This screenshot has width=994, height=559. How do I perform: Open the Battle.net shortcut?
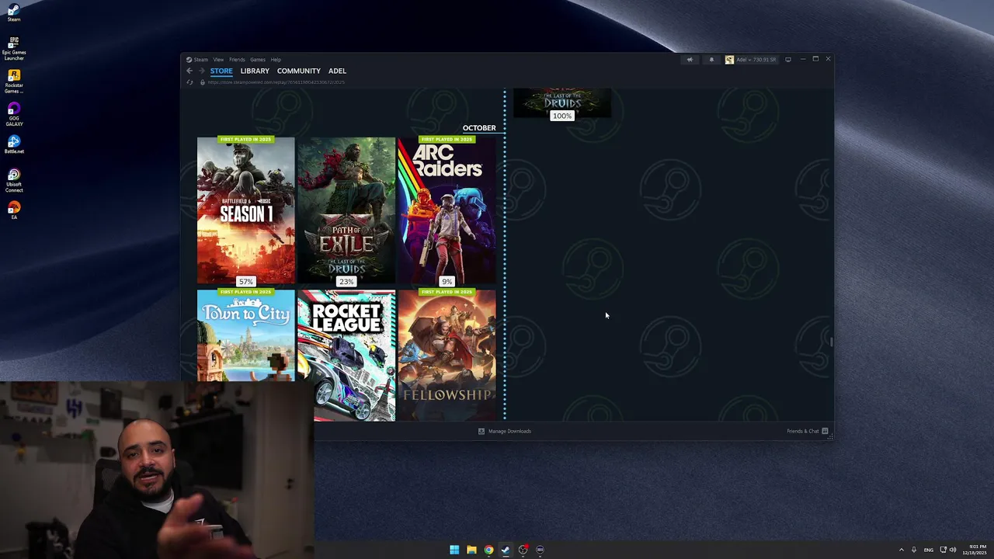14,144
